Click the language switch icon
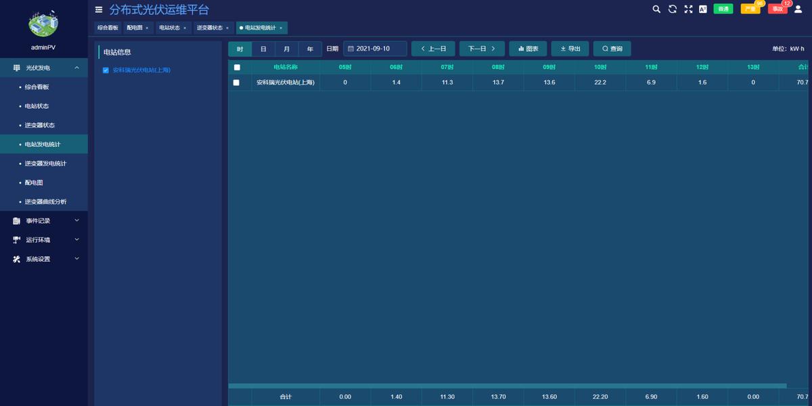This screenshot has width=812, height=406. pos(703,9)
